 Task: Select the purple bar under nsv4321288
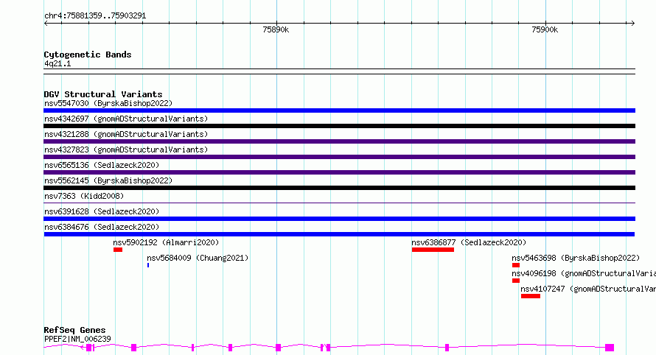(x=339, y=141)
